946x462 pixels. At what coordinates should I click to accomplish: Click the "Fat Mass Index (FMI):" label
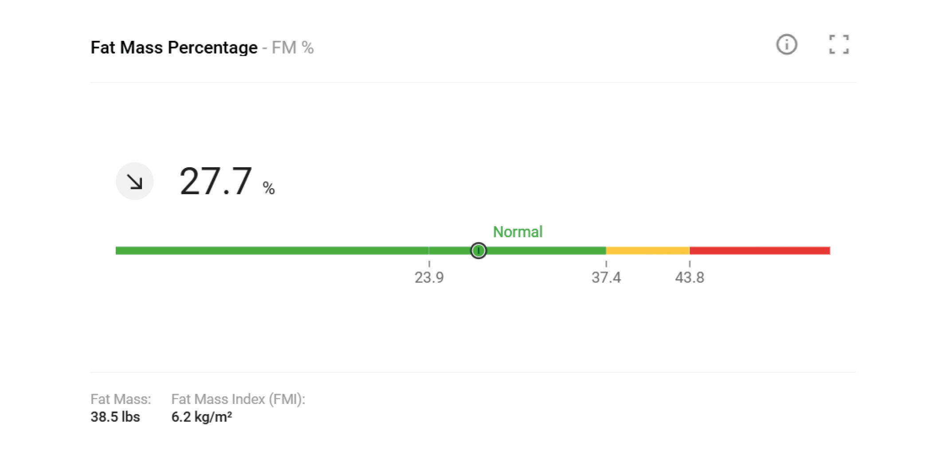[238, 399]
